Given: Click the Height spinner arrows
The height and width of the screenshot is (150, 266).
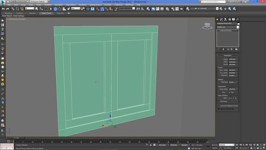Looking at the screenshot, I should [237, 59].
